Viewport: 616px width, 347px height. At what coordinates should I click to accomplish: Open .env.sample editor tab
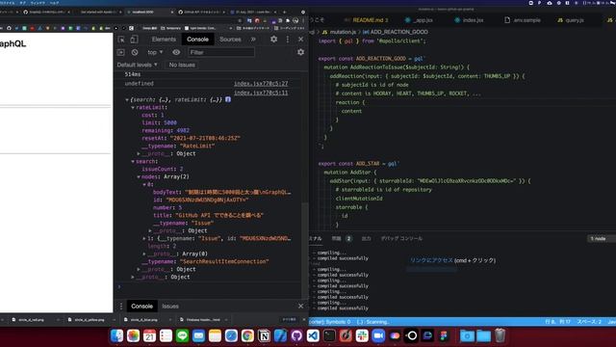(523, 20)
